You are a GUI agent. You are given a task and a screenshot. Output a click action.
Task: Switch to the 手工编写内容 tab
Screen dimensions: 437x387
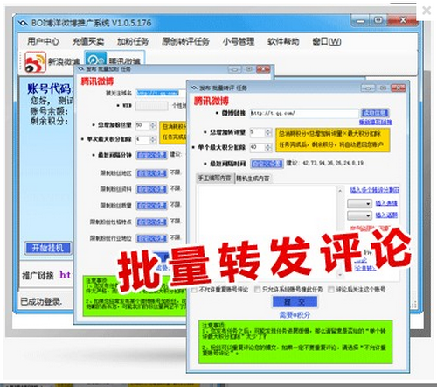215,178
